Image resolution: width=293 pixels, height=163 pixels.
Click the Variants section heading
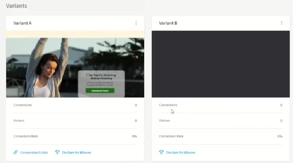click(16, 6)
